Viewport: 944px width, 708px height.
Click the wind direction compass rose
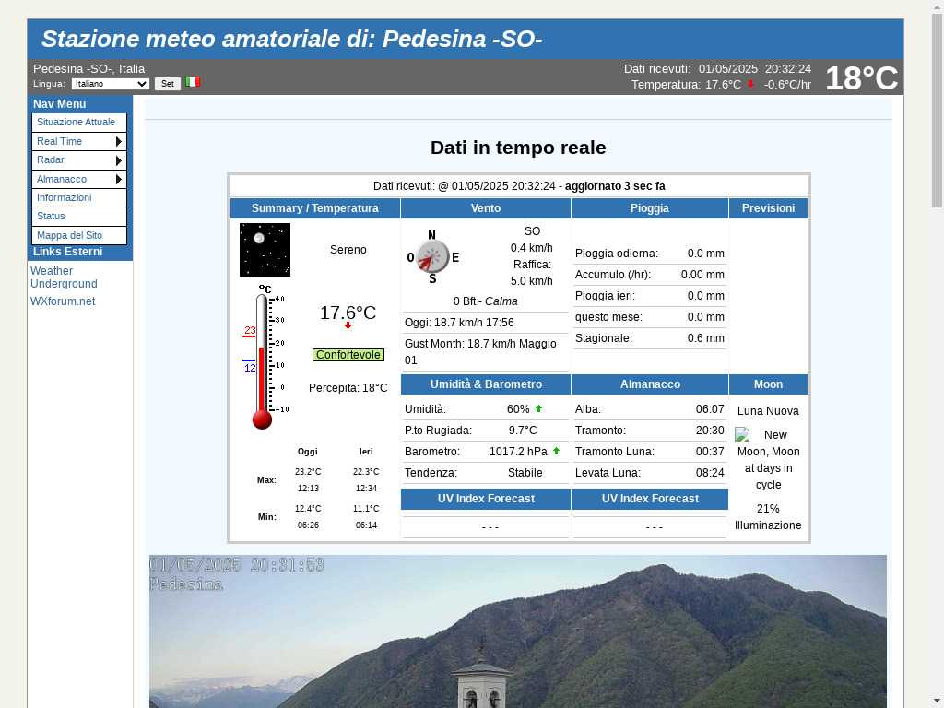pos(432,257)
